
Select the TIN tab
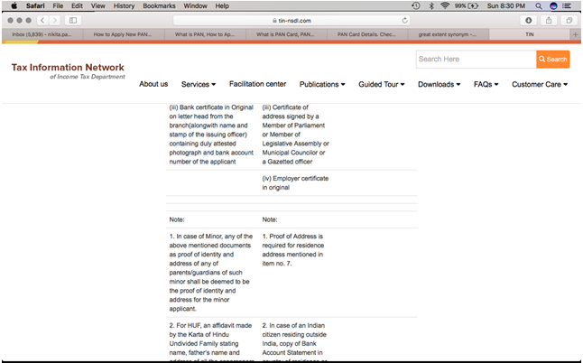point(530,34)
